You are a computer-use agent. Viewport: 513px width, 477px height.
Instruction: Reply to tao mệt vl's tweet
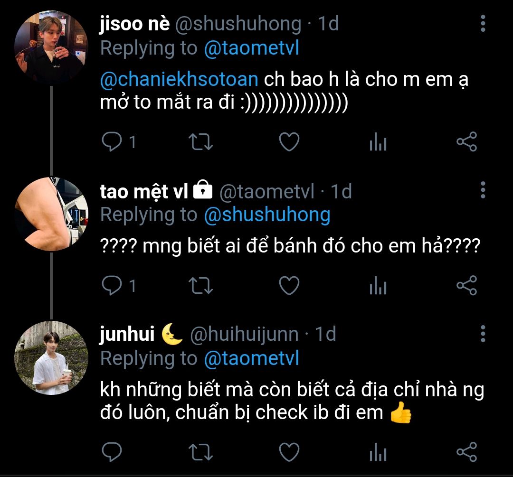[113, 285]
